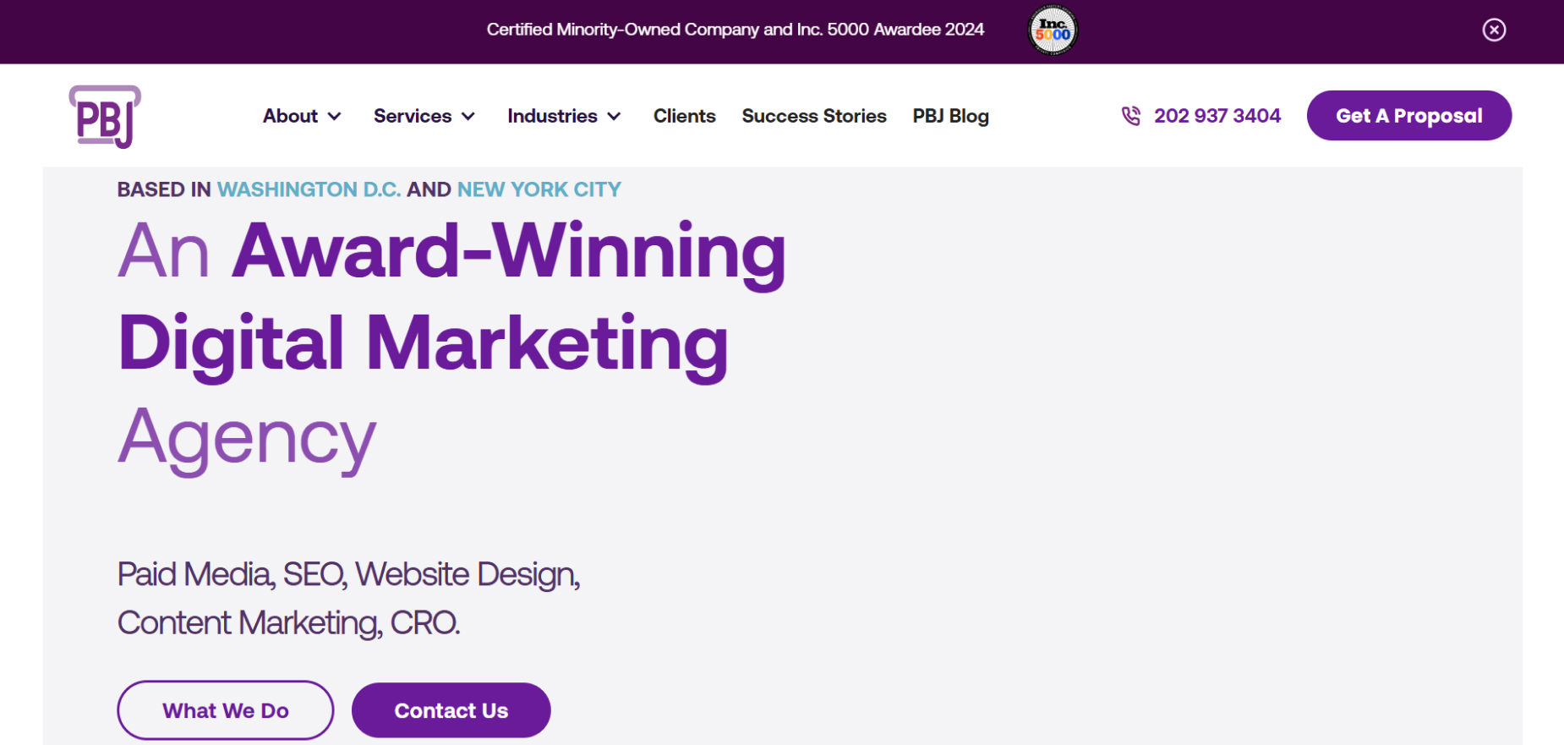Dismiss the announcement banner with the X icon
1564x745 pixels.
click(x=1494, y=30)
